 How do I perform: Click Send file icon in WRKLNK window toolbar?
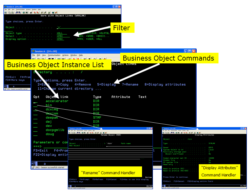tap(17, 12)
